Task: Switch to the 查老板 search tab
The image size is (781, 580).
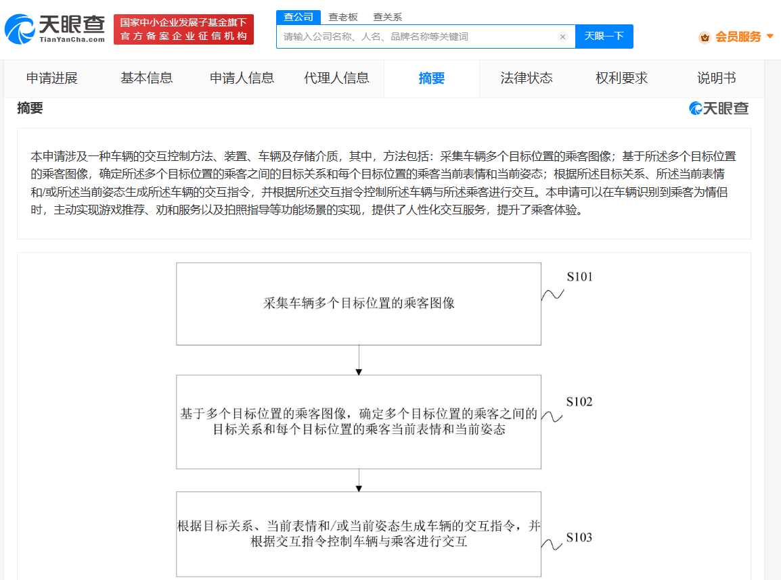Action: (x=343, y=18)
